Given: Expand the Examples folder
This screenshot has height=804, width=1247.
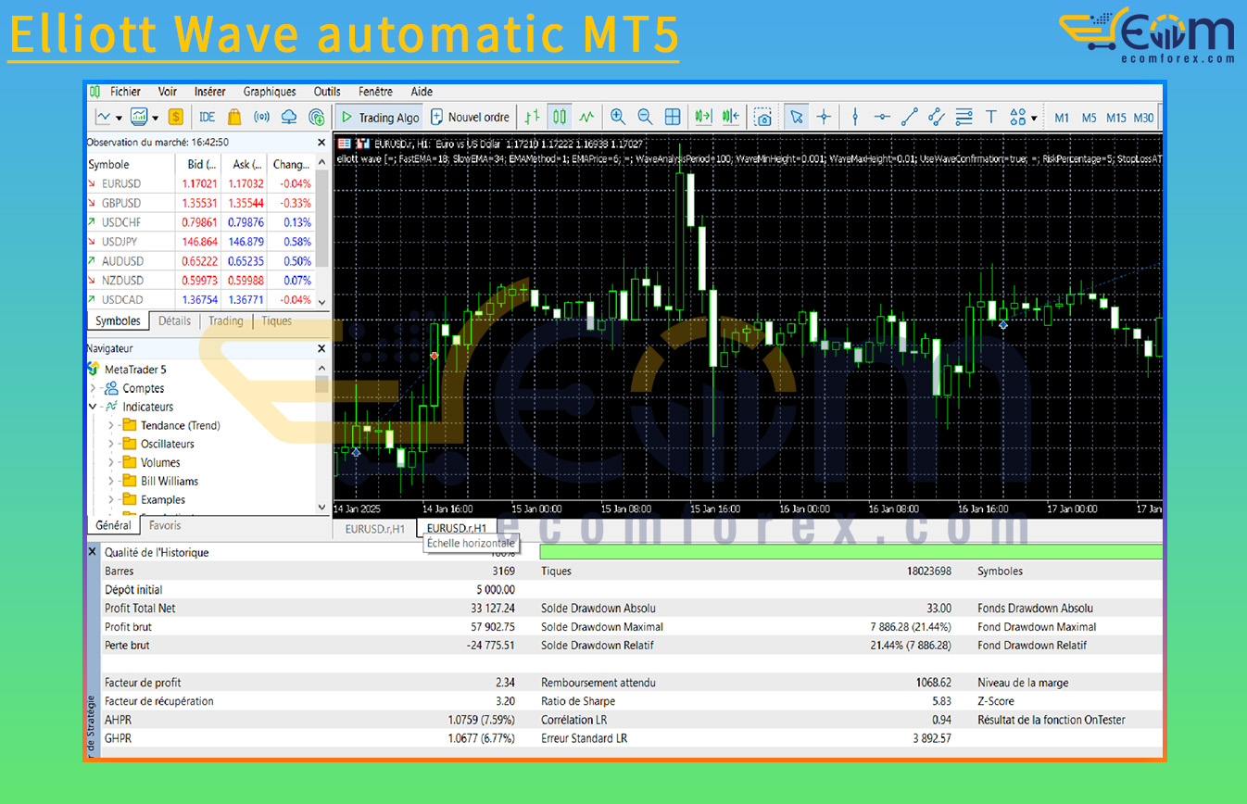Looking at the screenshot, I should point(111,499).
